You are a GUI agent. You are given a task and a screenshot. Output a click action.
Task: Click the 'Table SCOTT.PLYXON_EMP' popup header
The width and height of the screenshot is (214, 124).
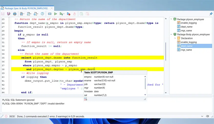point(99,73)
